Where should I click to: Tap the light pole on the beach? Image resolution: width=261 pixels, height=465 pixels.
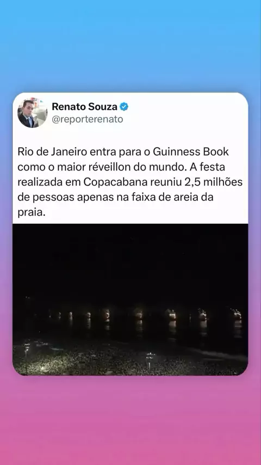[x=150, y=360]
